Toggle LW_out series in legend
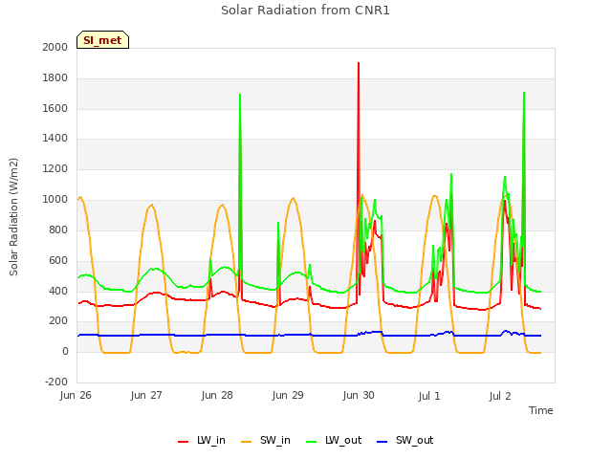The width and height of the screenshot is (612, 459). click(334, 440)
